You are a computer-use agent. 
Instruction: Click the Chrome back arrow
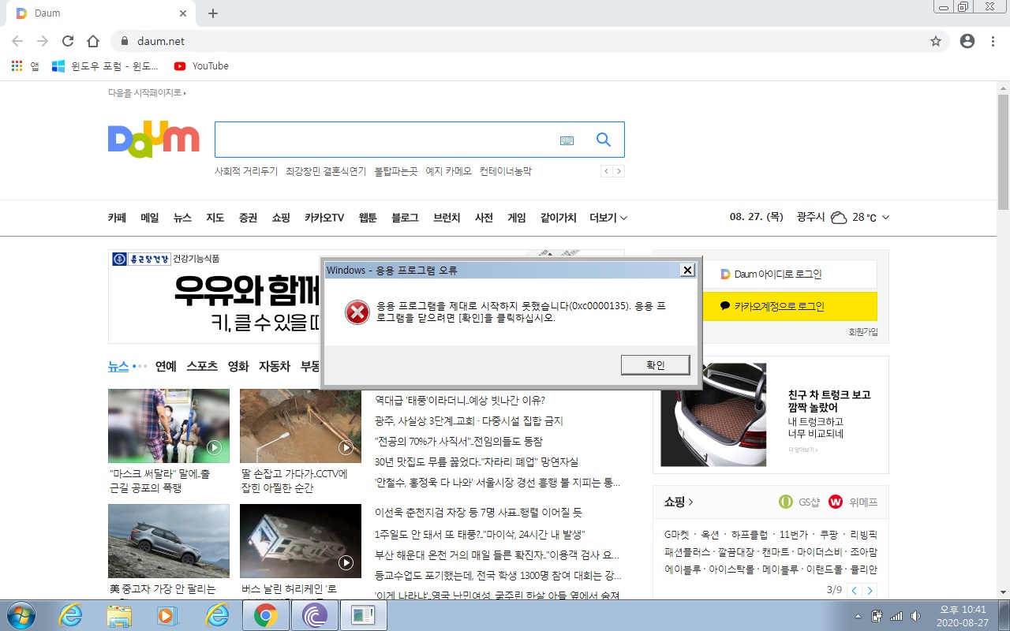coord(17,41)
